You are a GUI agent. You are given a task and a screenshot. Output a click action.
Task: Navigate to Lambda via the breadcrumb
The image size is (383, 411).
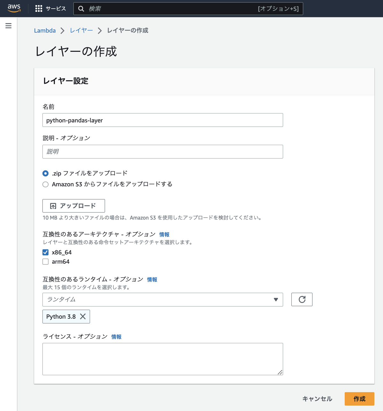(x=45, y=30)
